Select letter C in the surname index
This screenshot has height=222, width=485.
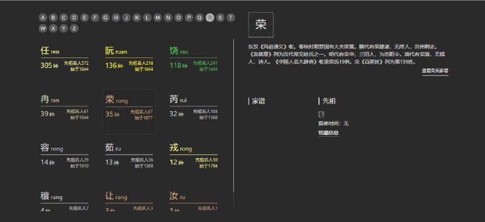(64, 18)
